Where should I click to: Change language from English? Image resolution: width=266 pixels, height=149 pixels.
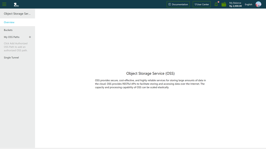pyautogui.click(x=248, y=5)
